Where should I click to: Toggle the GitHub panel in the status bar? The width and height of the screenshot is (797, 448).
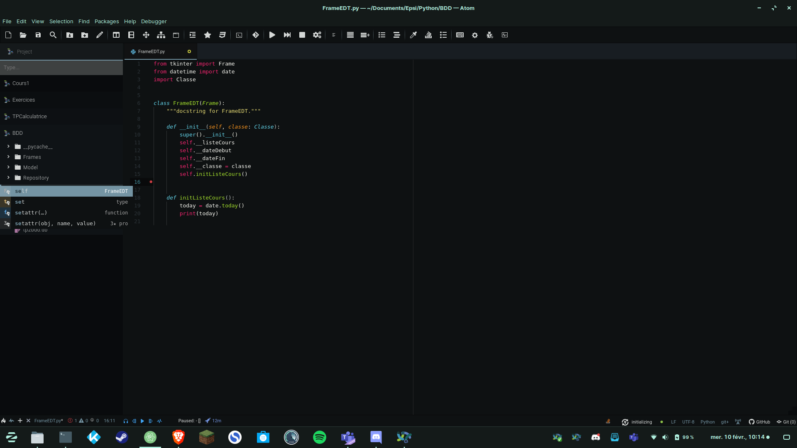pyautogui.click(x=760, y=421)
